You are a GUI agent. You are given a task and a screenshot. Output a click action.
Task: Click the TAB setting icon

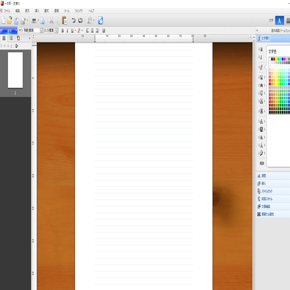click(x=104, y=30)
